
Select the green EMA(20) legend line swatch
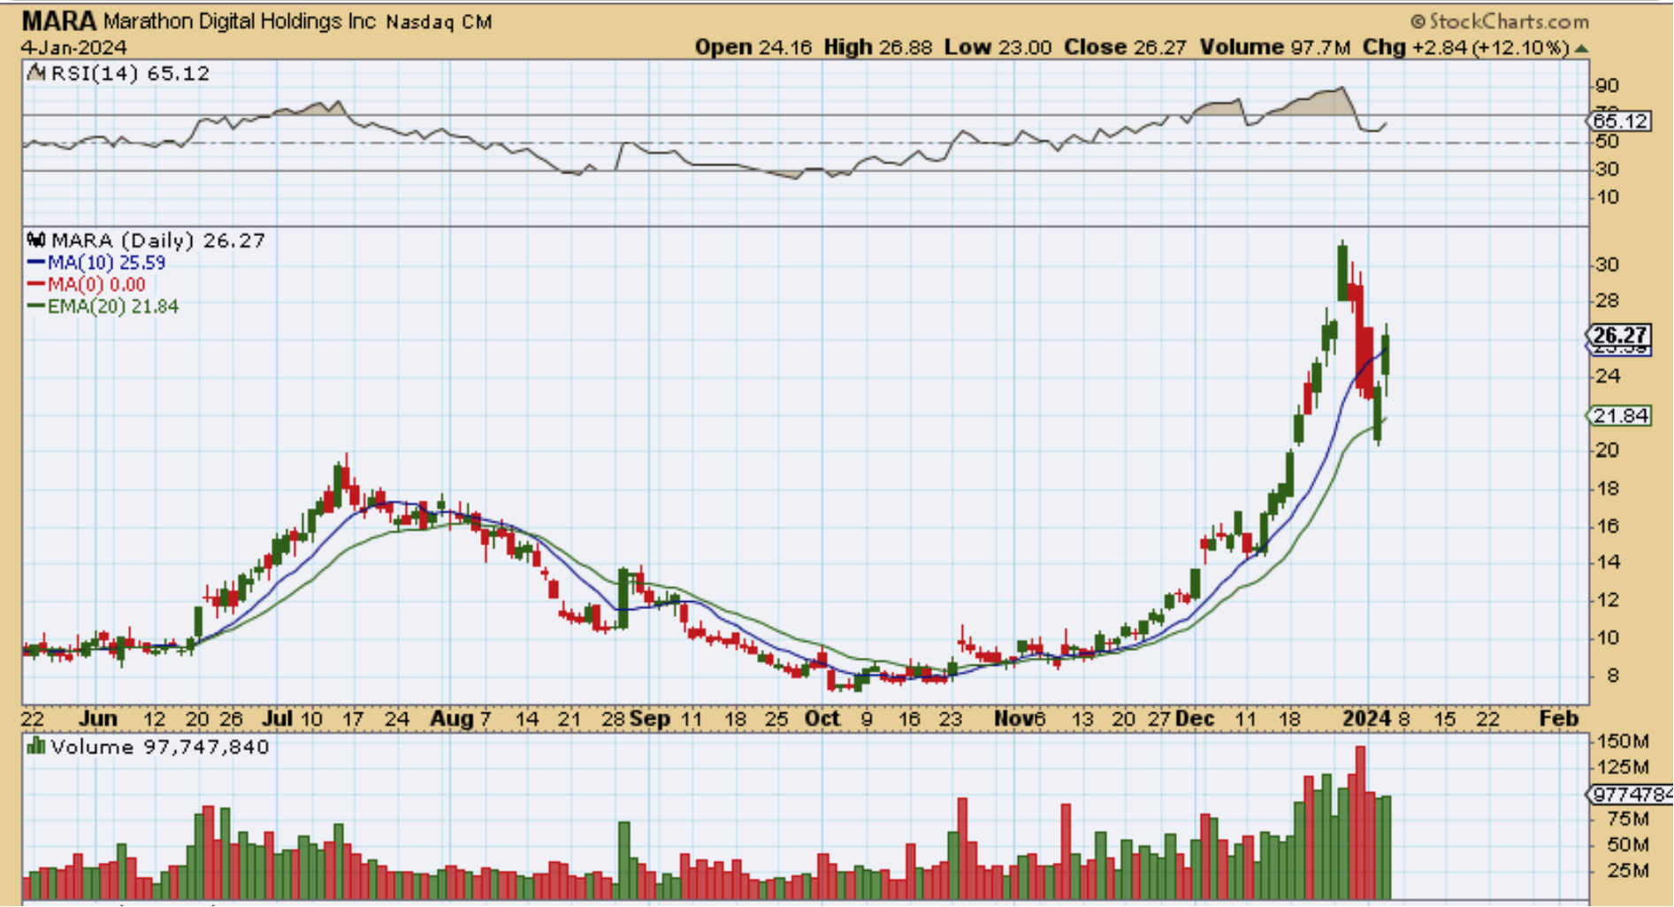(36, 307)
